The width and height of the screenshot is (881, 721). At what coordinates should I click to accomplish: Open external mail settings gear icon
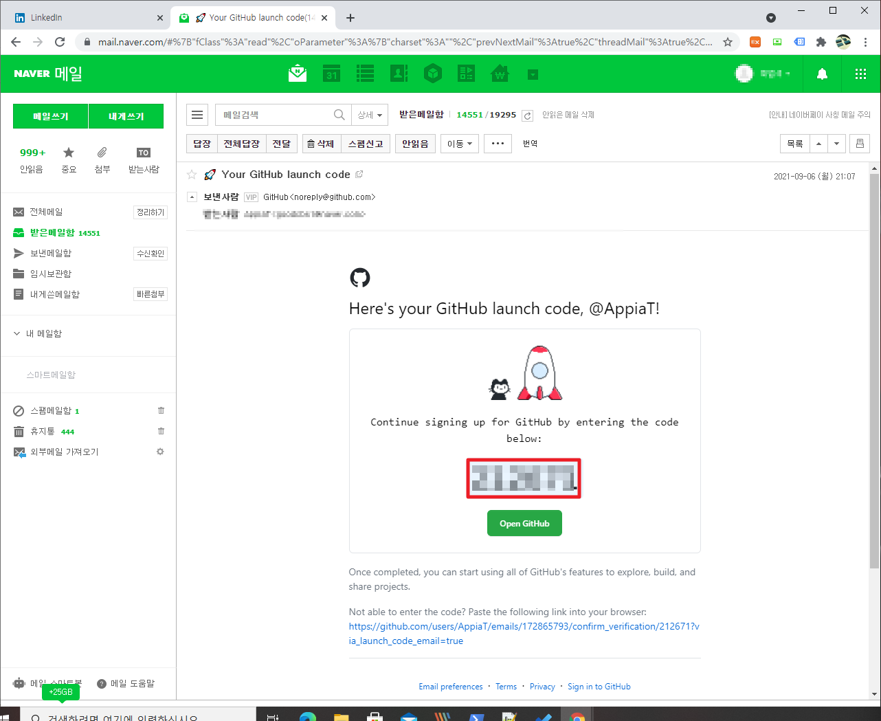click(160, 452)
